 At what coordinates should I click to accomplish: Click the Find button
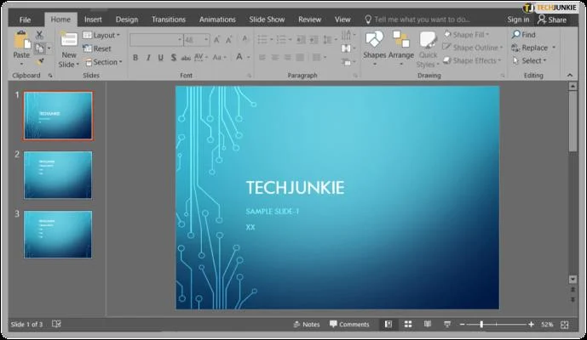(x=523, y=35)
